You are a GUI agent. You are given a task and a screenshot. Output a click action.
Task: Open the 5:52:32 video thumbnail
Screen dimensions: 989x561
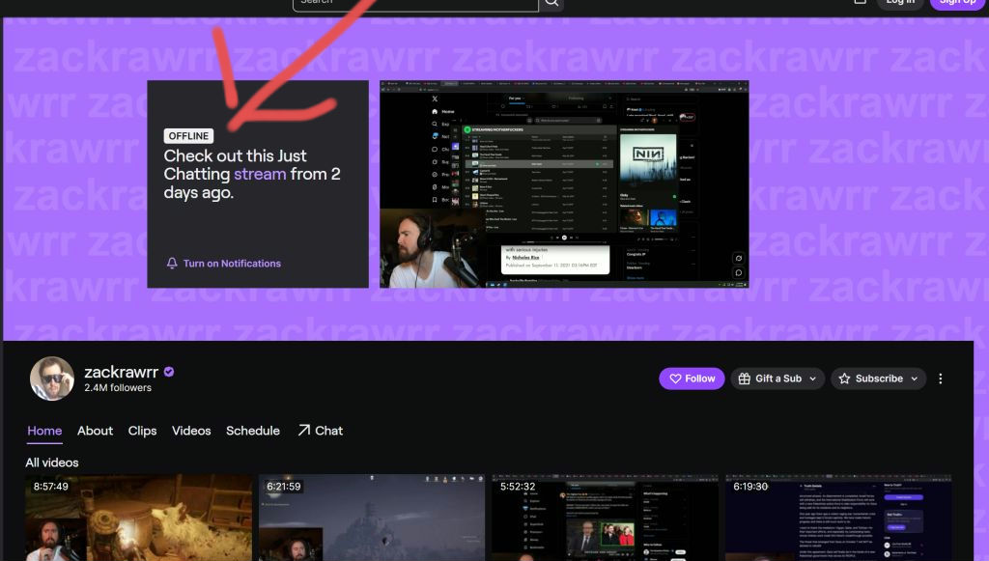(x=606, y=518)
